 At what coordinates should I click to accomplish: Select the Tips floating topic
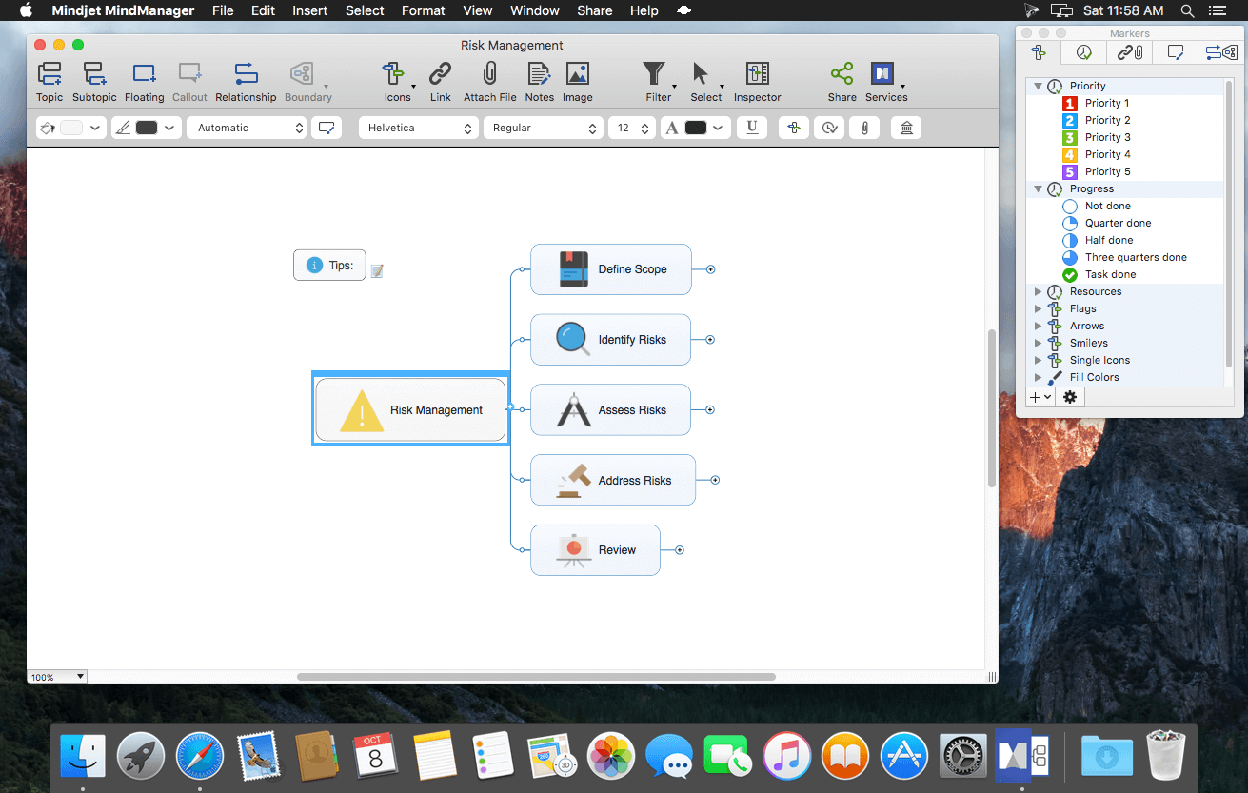[329, 266]
